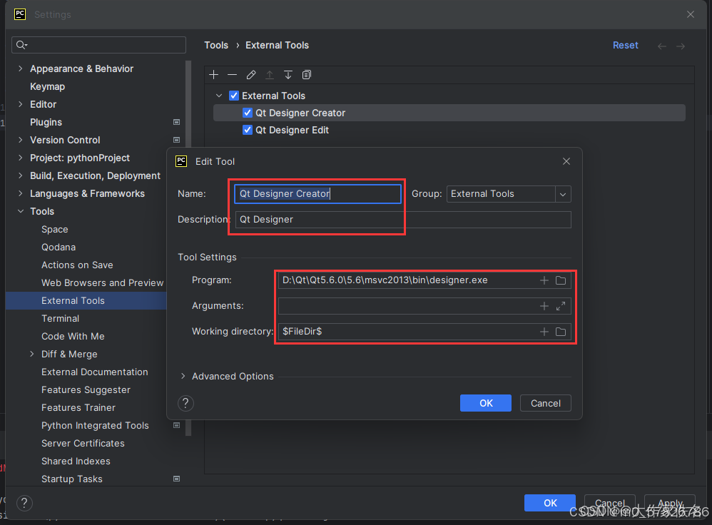Browse for Program with folder icon
The height and width of the screenshot is (525, 712).
point(561,280)
